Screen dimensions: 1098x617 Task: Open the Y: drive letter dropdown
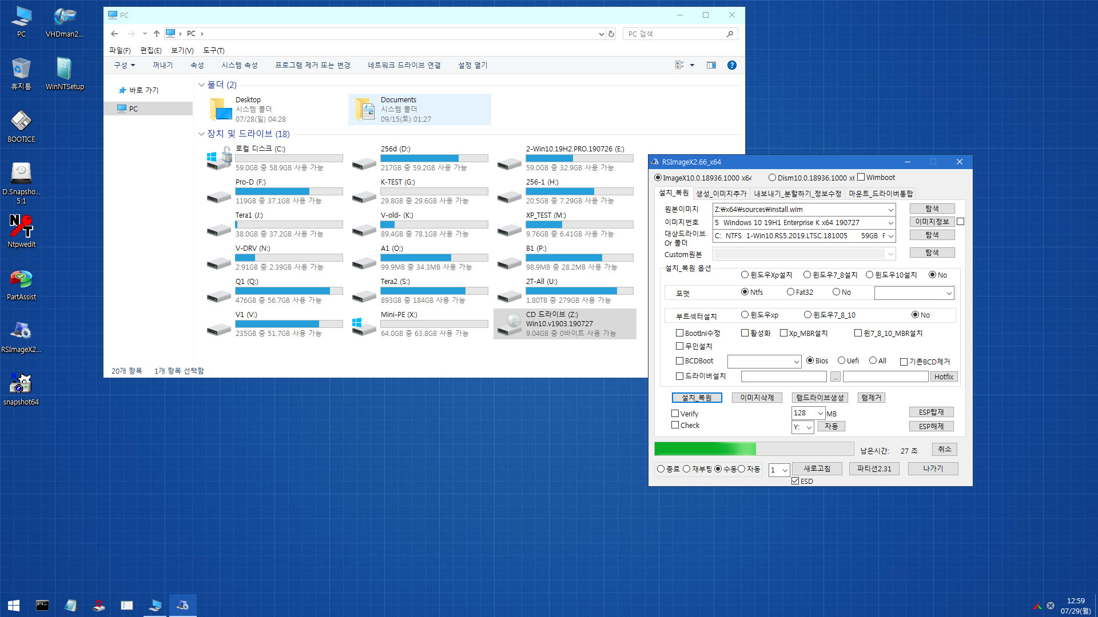pyautogui.click(x=809, y=427)
